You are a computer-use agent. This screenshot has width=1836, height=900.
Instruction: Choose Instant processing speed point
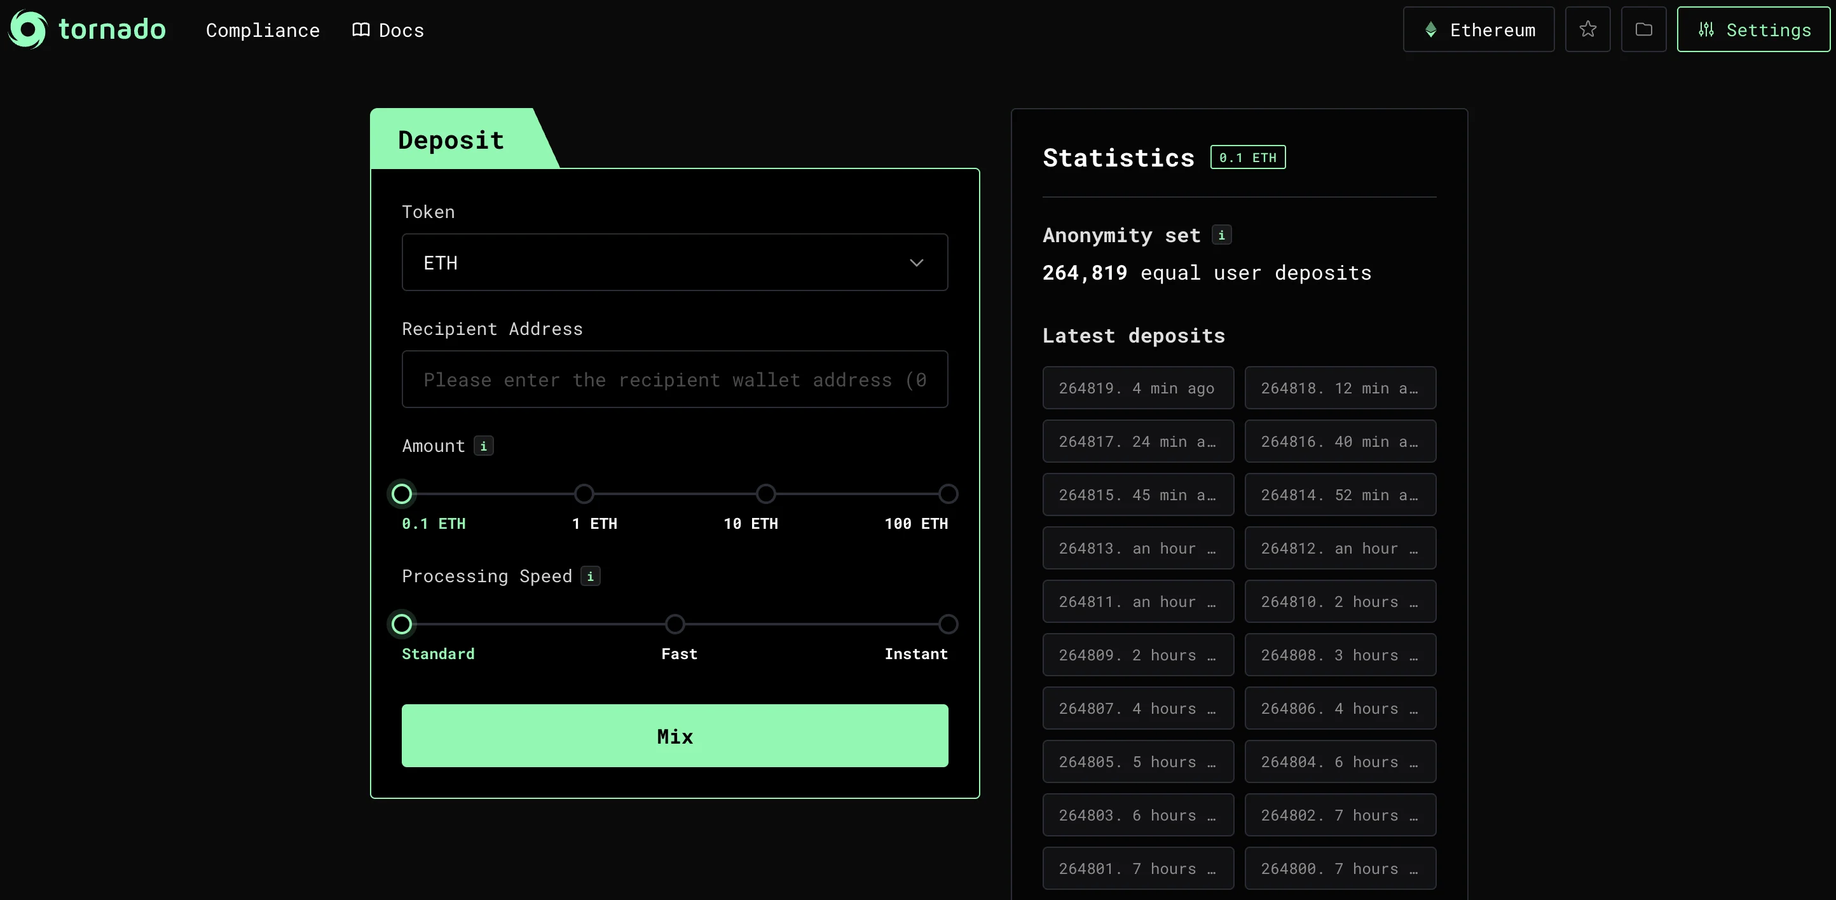[948, 624]
